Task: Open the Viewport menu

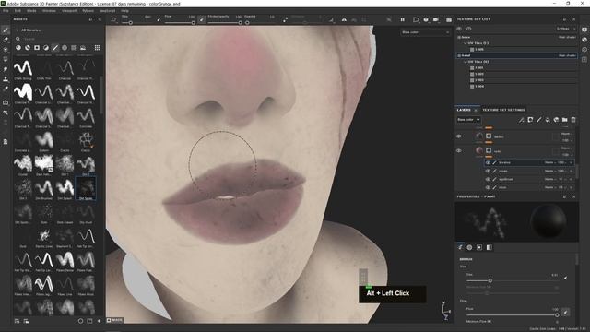Action: click(x=69, y=11)
